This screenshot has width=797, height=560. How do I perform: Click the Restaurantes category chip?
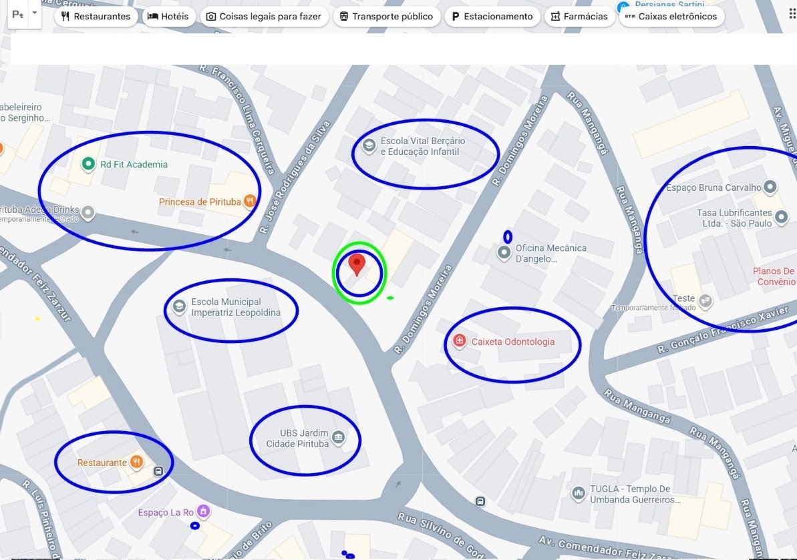(x=96, y=16)
